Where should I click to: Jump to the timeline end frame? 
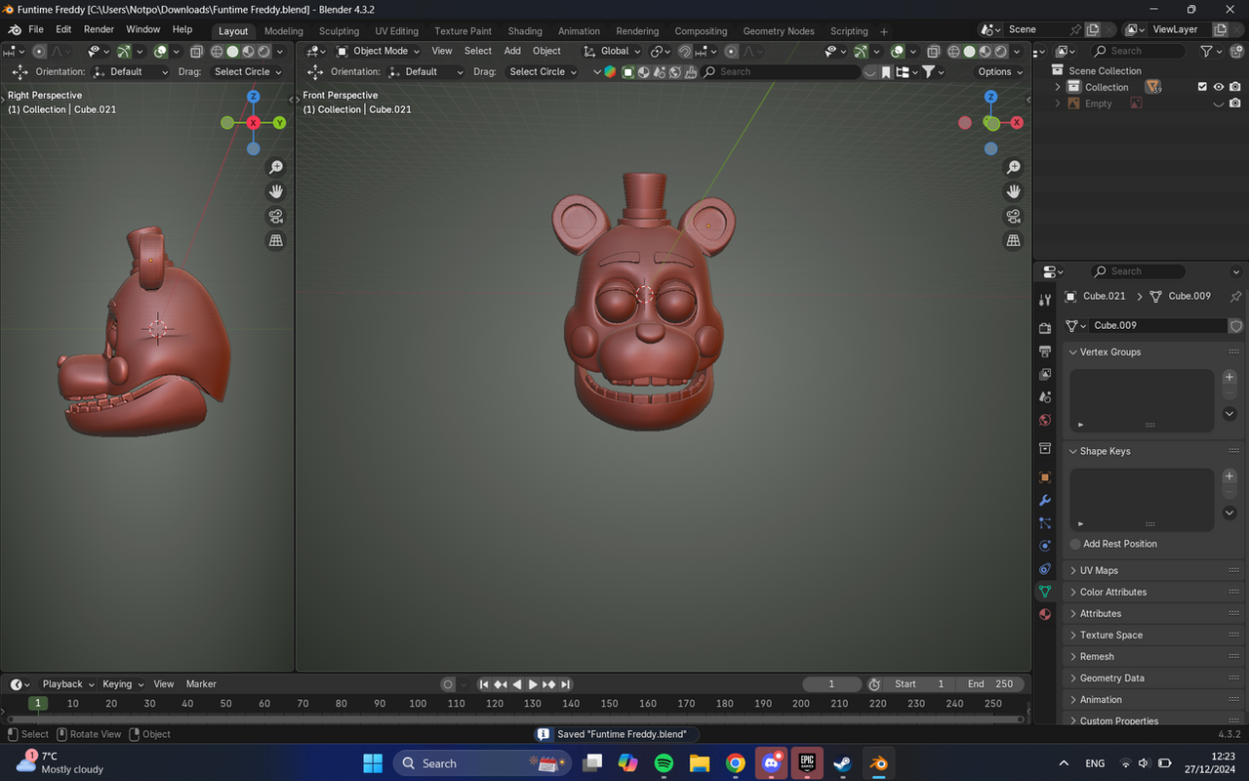click(565, 684)
